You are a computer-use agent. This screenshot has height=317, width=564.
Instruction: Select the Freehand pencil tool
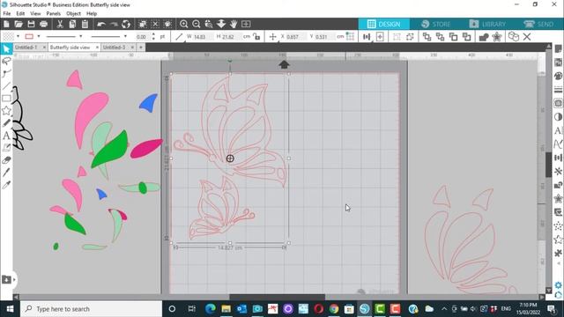[6, 123]
